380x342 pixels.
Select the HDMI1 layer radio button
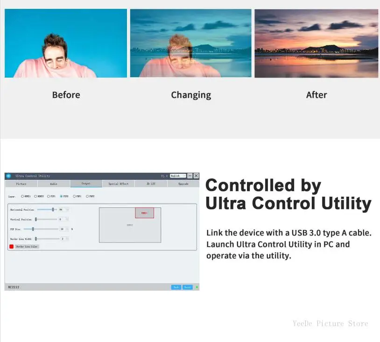pyautogui.click(x=22, y=196)
